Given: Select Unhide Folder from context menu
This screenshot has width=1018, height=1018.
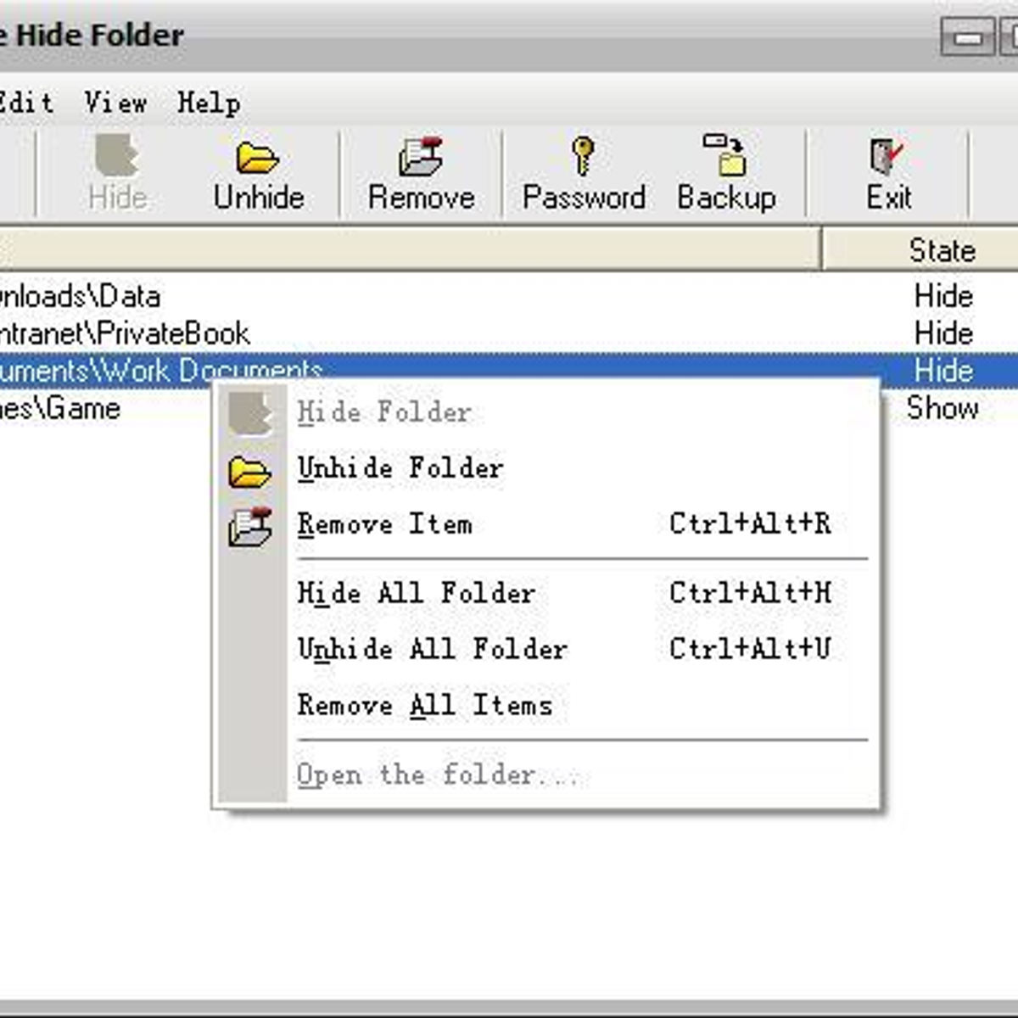Looking at the screenshot, I should 400,468.
